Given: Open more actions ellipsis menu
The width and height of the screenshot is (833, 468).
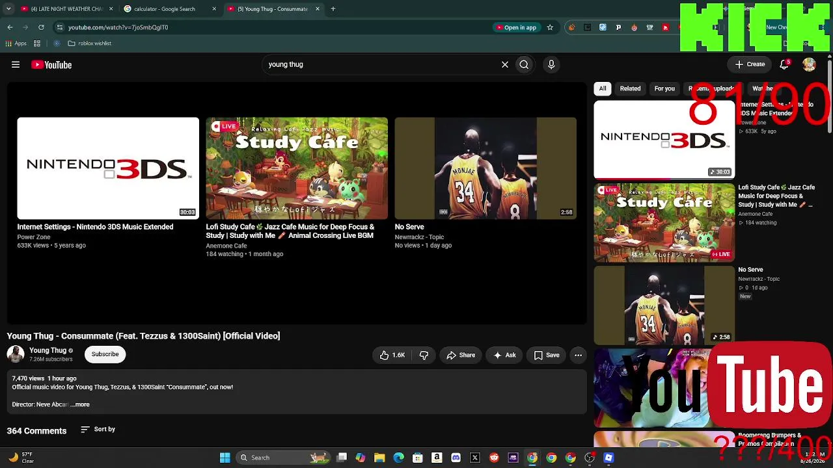Looking at the screenshot, I should 578,355.
